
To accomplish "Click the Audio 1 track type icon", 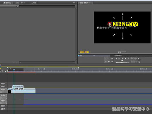I will 6,95.
